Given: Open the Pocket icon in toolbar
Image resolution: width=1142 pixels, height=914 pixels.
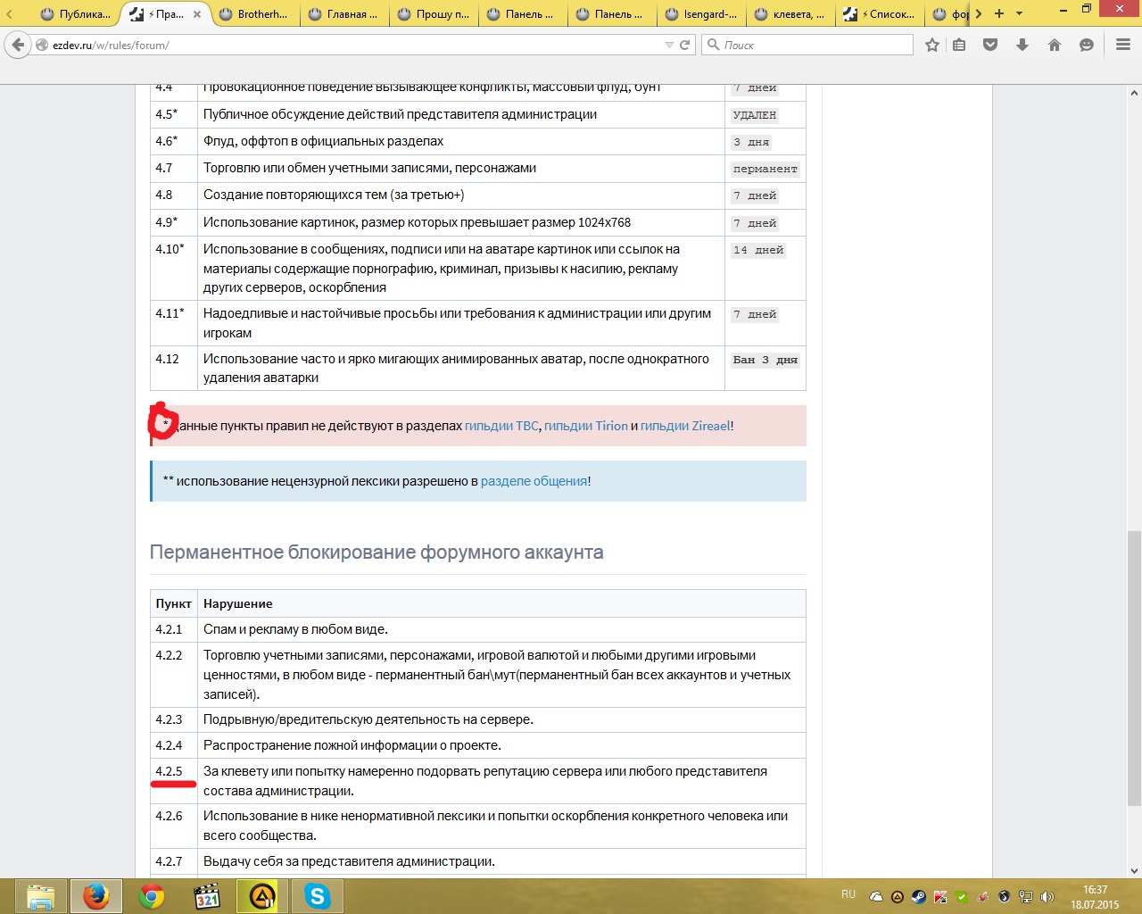Looking at the screenshot, I should 990,45.
